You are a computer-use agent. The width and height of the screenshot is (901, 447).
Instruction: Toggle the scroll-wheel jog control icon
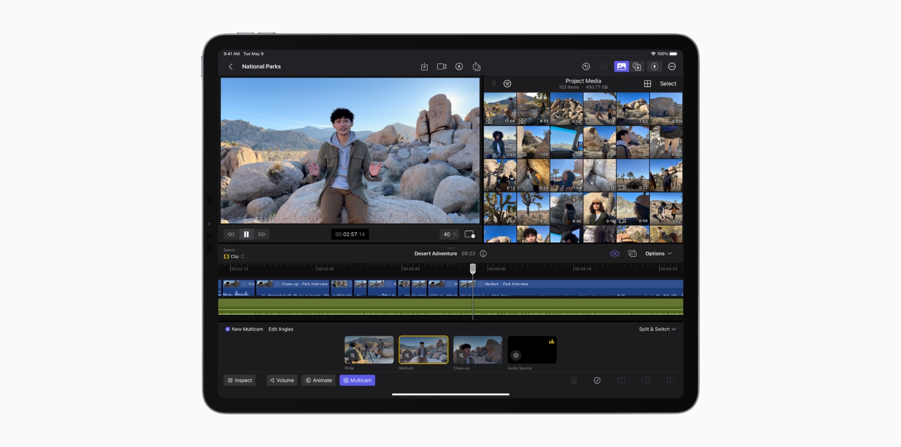(655, 67)
